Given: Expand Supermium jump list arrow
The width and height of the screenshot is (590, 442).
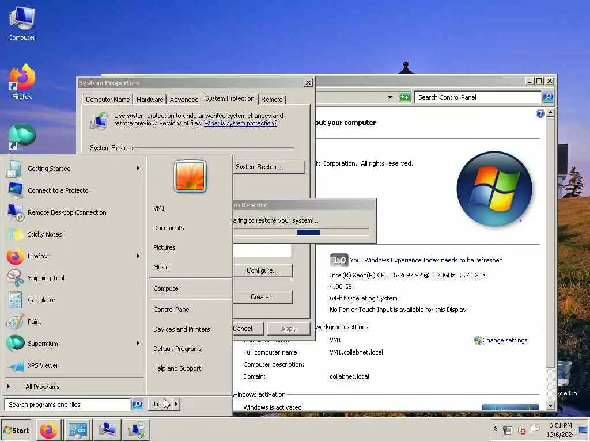Looking at the screenshot, I should coord(138,343).
